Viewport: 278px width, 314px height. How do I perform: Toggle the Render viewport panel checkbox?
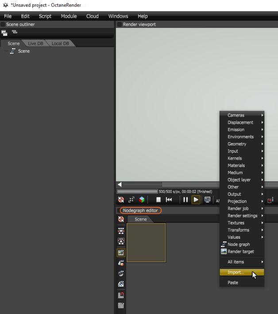120,24
